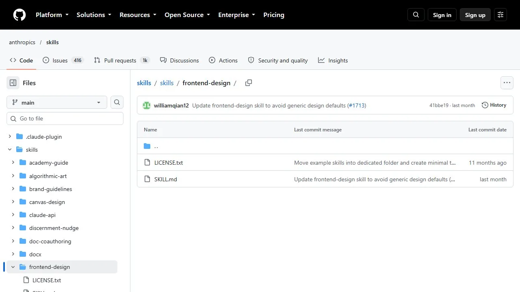
Task: Click the History clock icon
Action: [x=485, y=105]
